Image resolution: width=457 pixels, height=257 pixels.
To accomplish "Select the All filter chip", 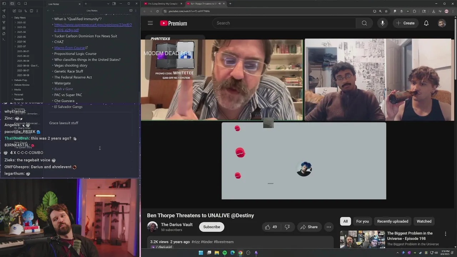I will click(x=346, y=221).
